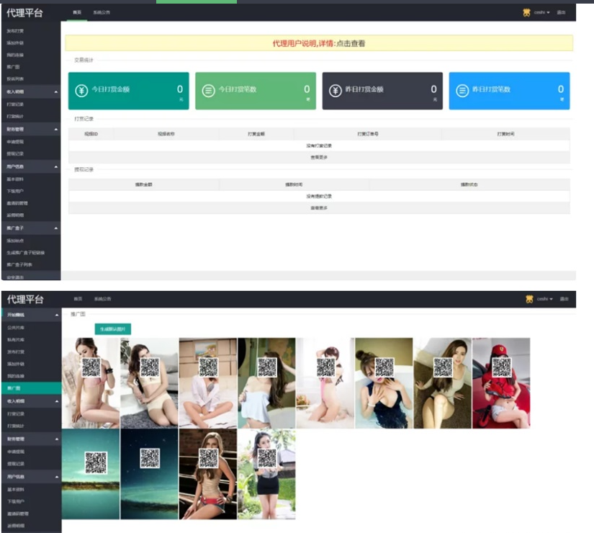Click the QR code on the red-hat girl image
This screenshot has height=533, width=594.
point(501,367)
